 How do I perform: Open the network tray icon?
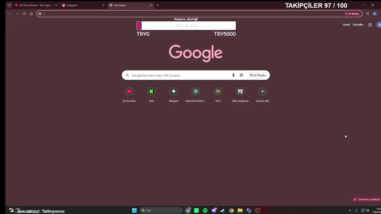[363, 210]
